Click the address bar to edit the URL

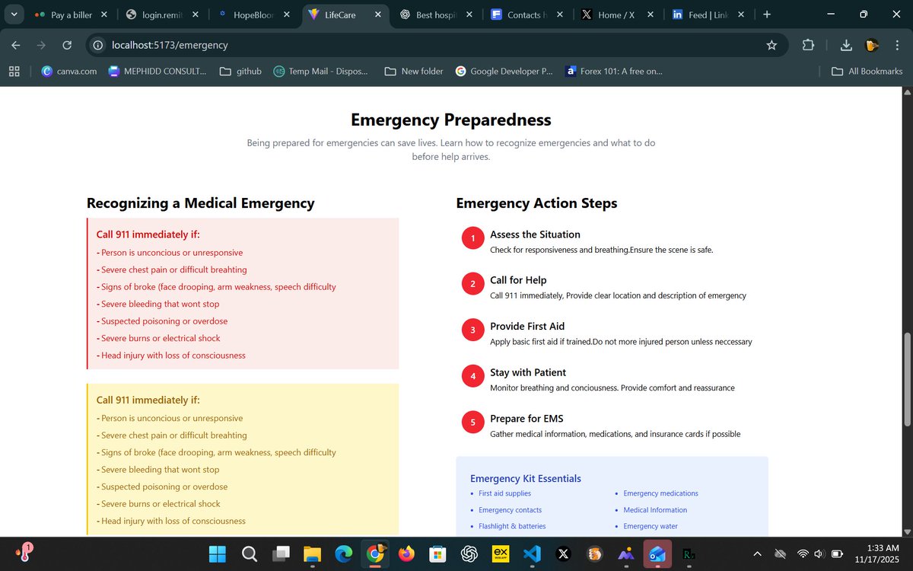304,45
